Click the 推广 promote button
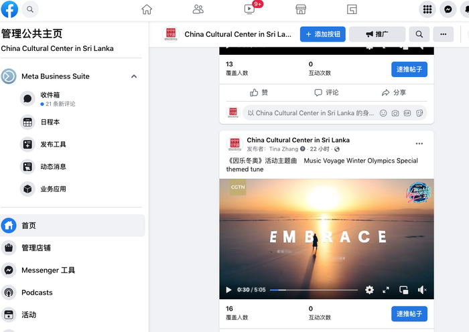Screen dimensions: 469x332 click(377, 34)
